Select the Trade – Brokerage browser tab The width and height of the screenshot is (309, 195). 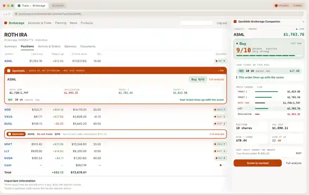pyautogui.click(x=32, y=6)
